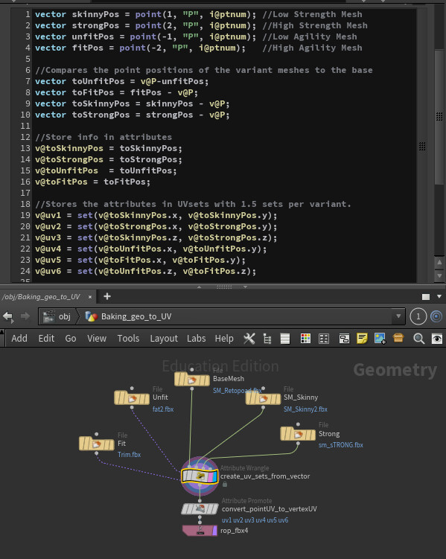The image size is (446, 559).
Task: Create a network box icon
Action: coord(344,339)
